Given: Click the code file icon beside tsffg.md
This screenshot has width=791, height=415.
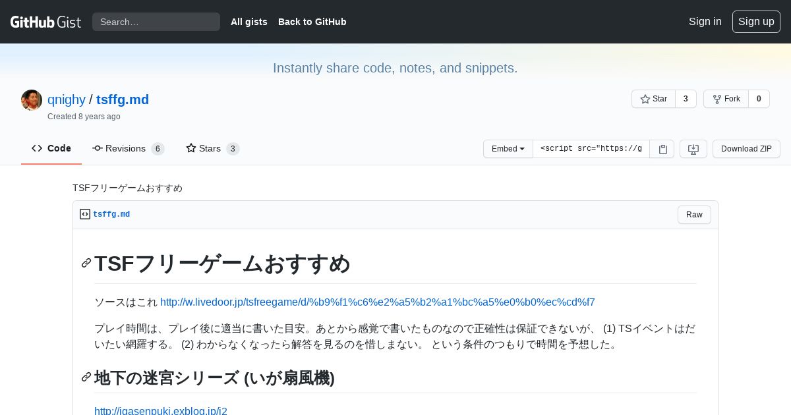Looking at the screenshot, I should coord(85,214).
